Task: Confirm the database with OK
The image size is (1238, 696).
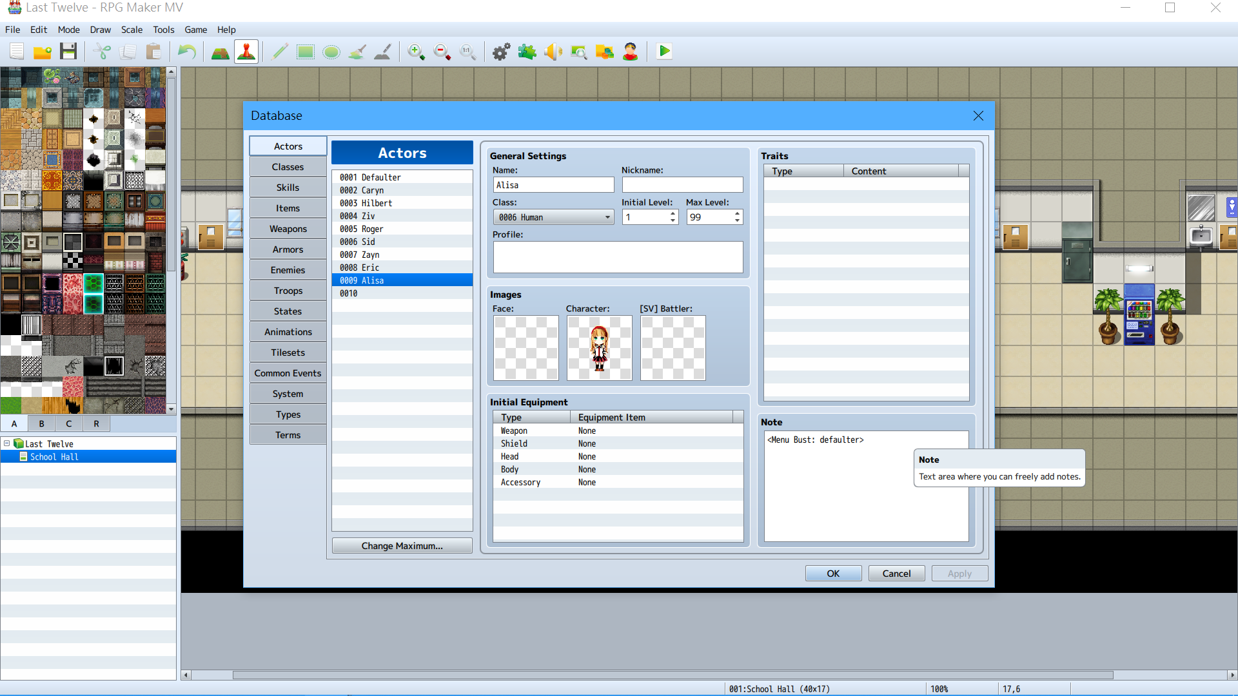Action: tap(833, 574)
